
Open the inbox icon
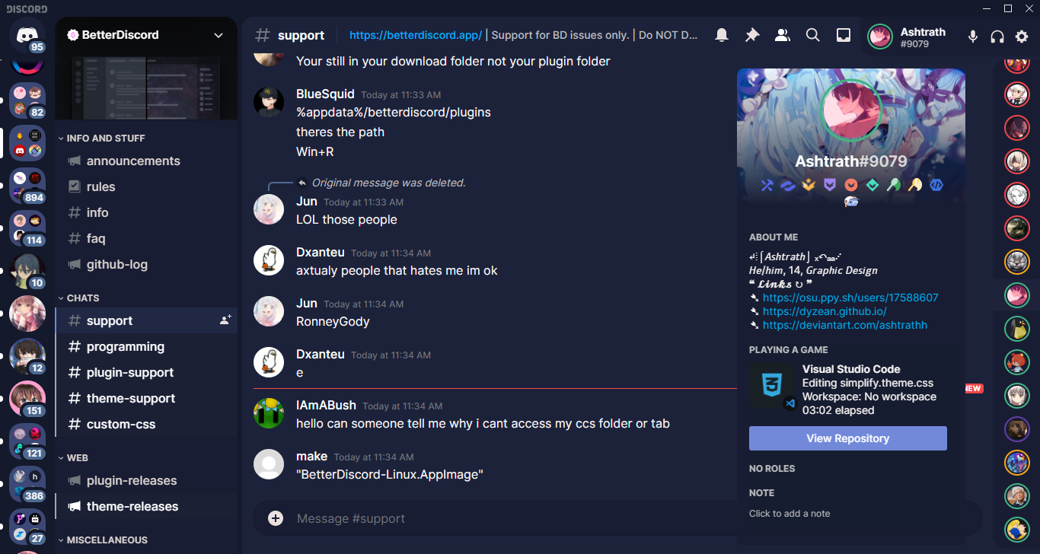point(844,35)
